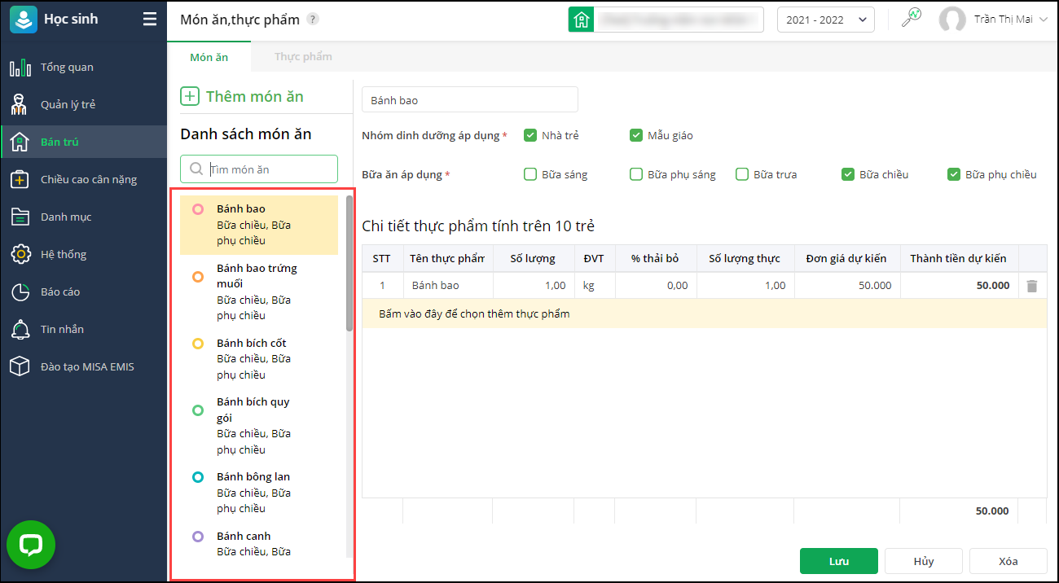Open the green chat support bubble

click(31, 545)
